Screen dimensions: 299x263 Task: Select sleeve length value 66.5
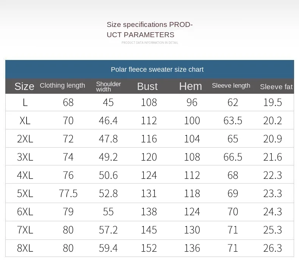(233, 157)
